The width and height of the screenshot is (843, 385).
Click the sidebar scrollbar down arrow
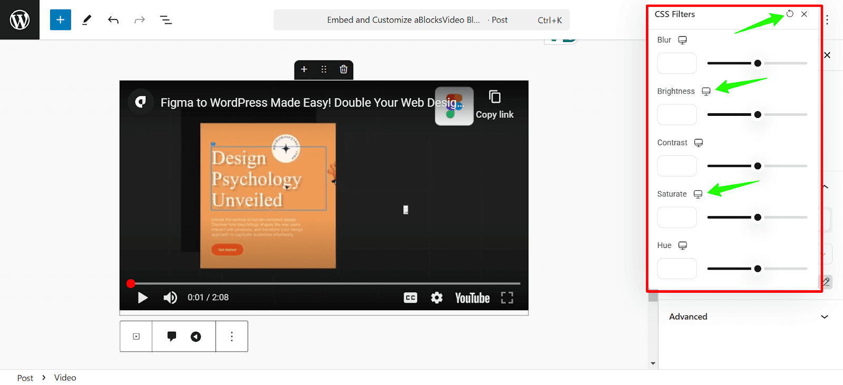pyautogui.click(x=653, y=363)
